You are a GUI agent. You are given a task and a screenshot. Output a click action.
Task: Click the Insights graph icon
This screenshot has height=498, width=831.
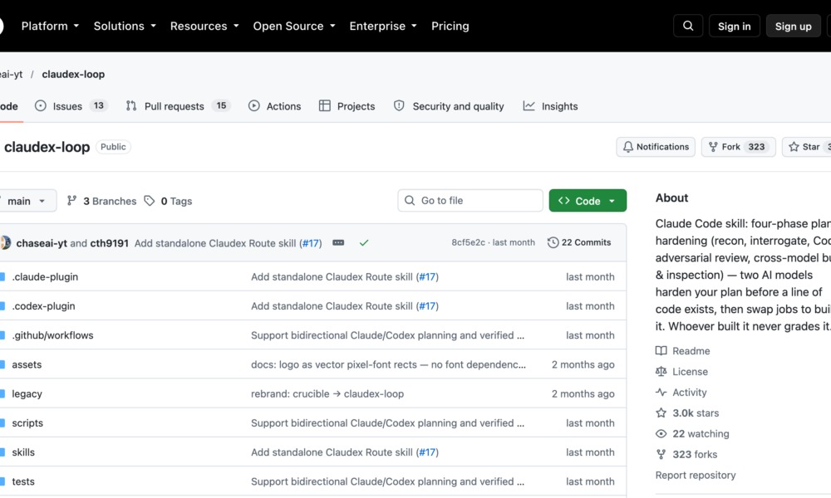(x=529, y=106)
